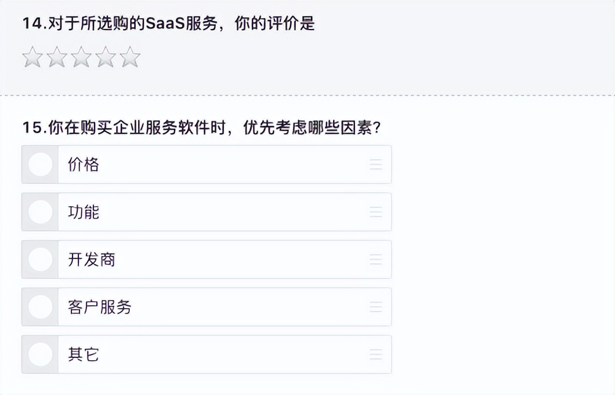Screen dimensions: 615x395
Task: Click the drag handle next to 价格
Action: [376, 164]
